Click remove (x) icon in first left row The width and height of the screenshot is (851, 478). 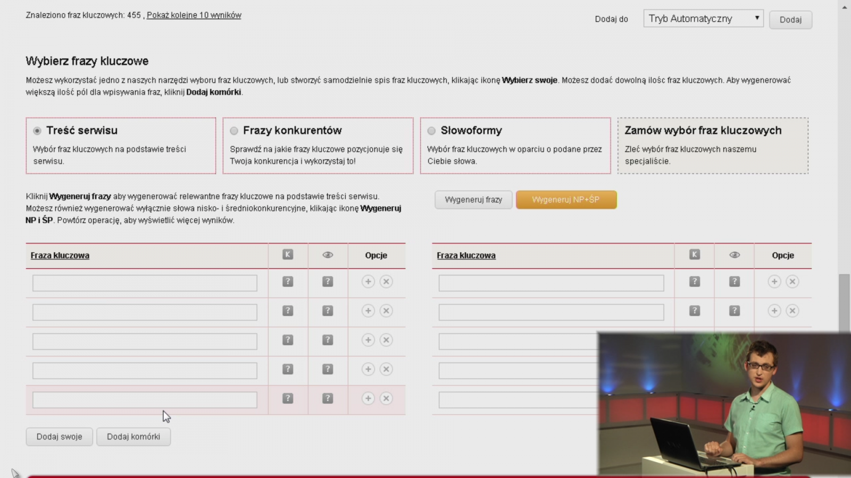(x=386, y=281)
